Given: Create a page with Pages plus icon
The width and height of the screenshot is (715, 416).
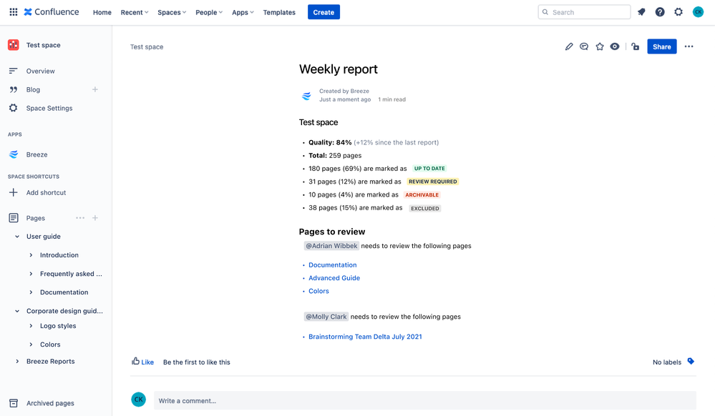Looking at the screenshot, I should click(95, 218).
